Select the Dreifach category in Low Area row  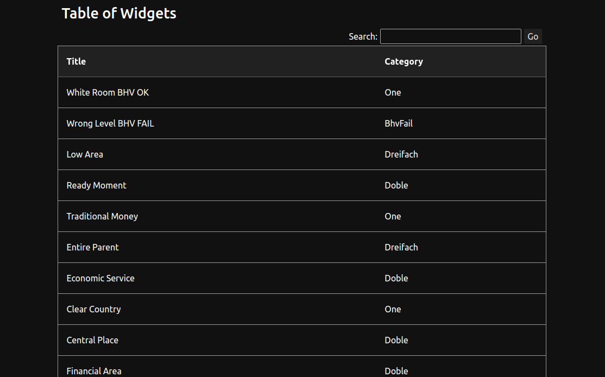coord(401,154)
